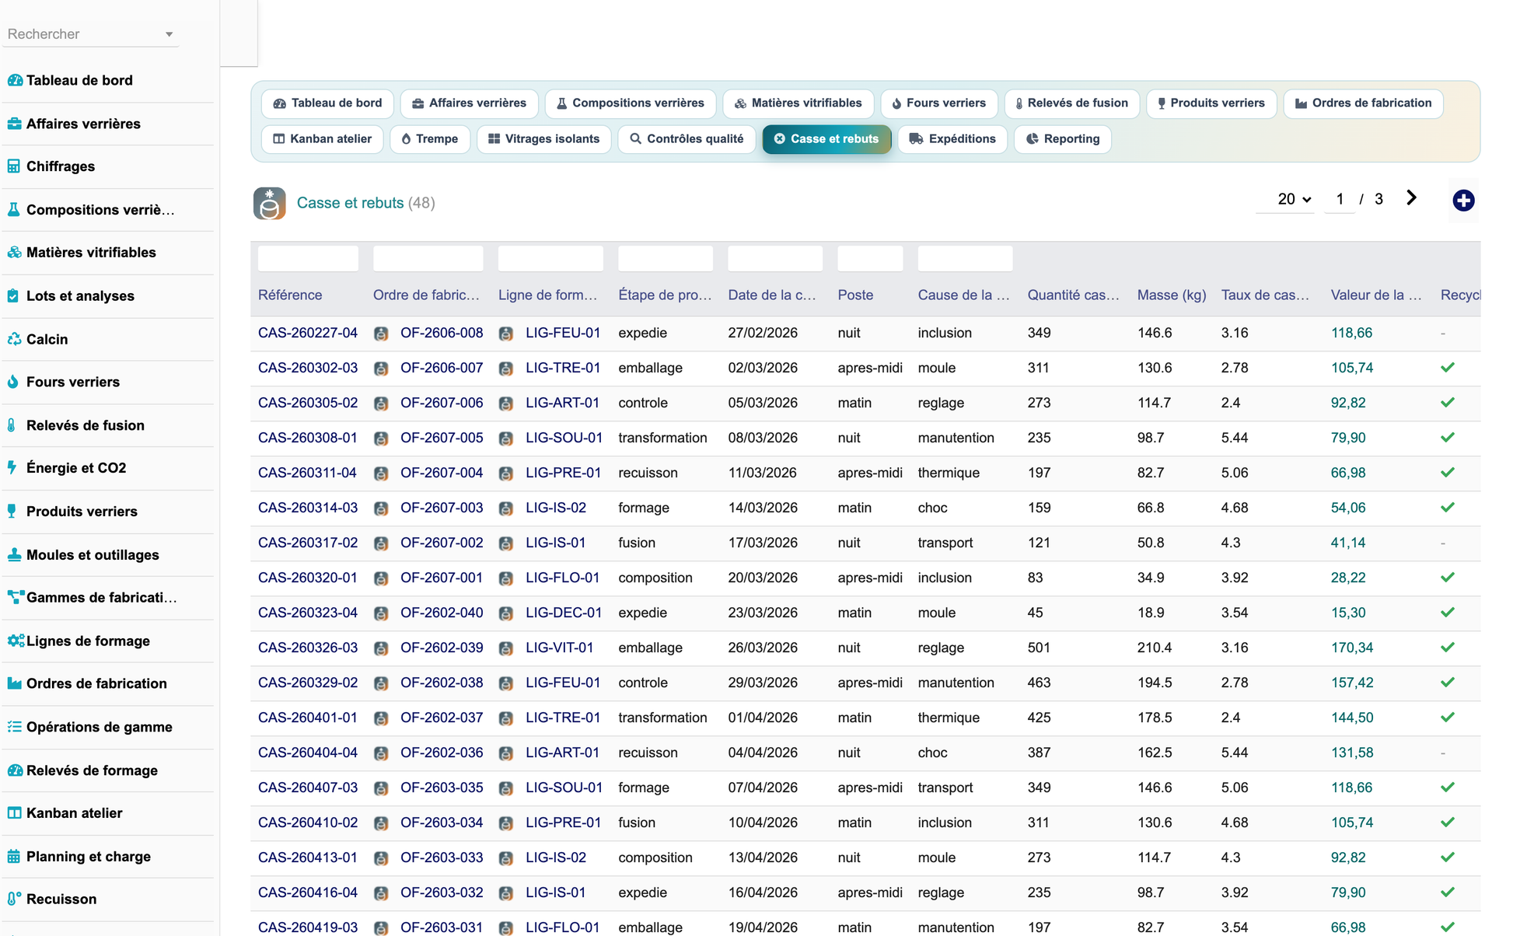The width and height of the screenshot is (1513, 936).
Task: Open fabrication order OF-2607-004 link
Action: [x=442, y=473]
